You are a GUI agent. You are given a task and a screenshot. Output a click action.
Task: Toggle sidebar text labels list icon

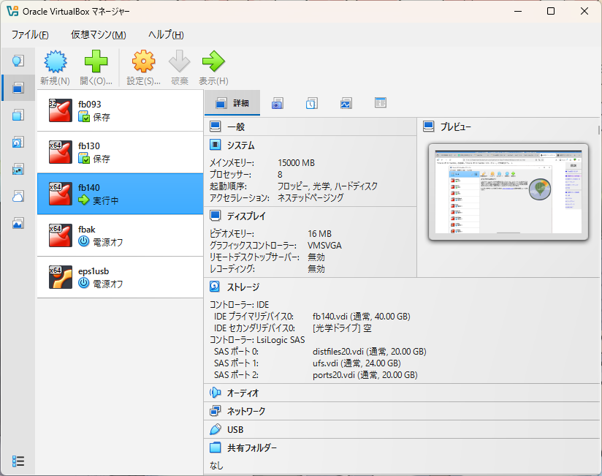click(x=18, y=461)
